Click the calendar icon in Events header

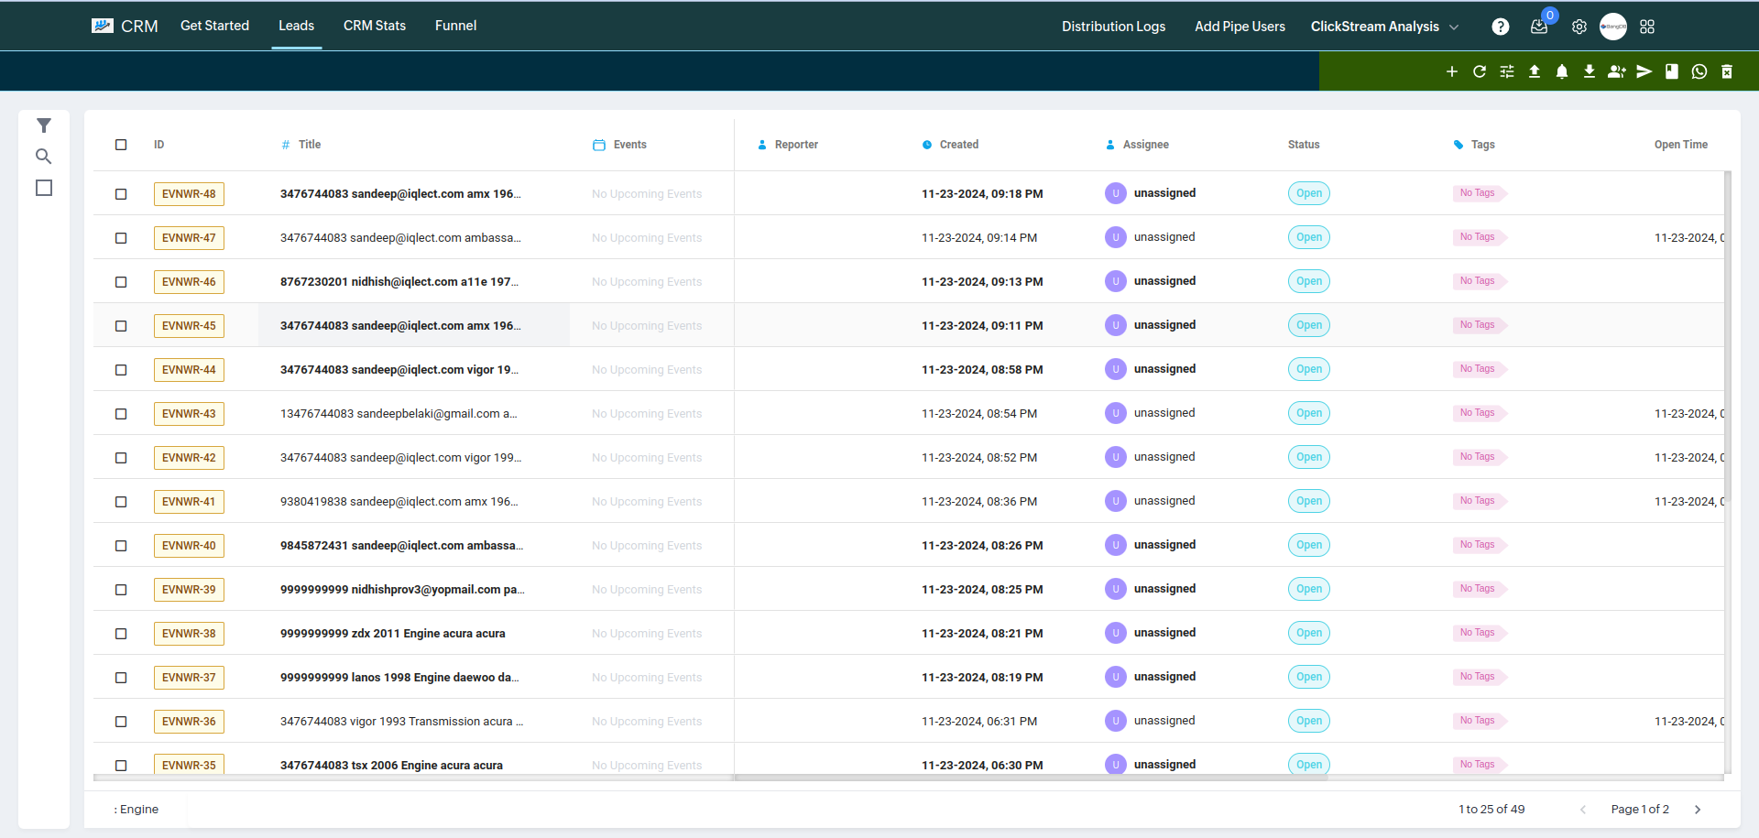tap(599, 145)
